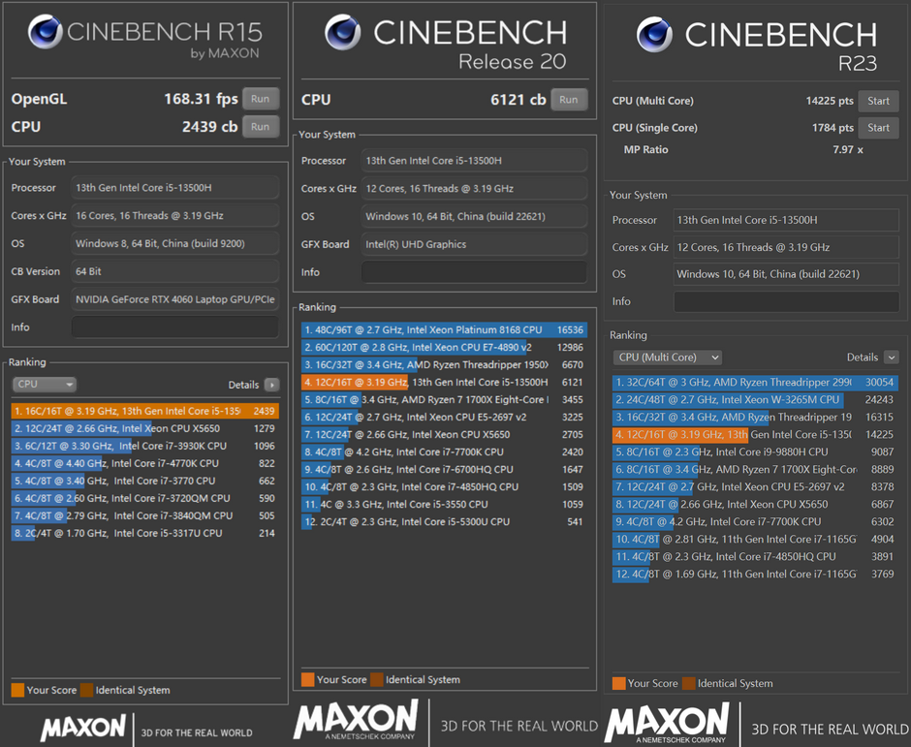Select the Xeon X5650 row scoring 1279 in R15

coord(144,428)
